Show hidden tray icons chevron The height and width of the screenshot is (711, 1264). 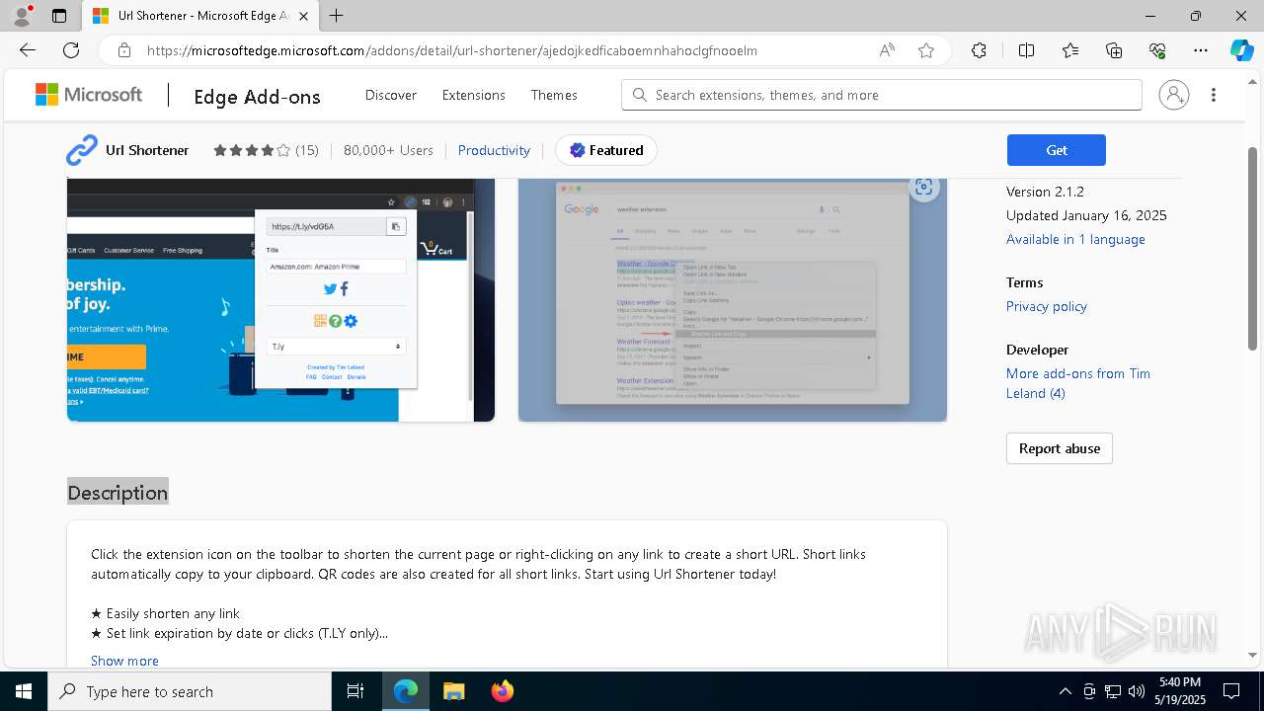pos(1065,691)
